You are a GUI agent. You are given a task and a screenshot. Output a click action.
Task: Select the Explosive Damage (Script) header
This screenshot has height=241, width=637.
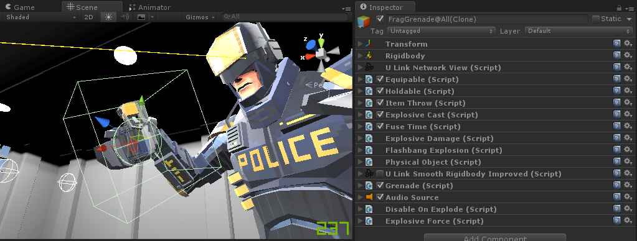pos(439,138)
